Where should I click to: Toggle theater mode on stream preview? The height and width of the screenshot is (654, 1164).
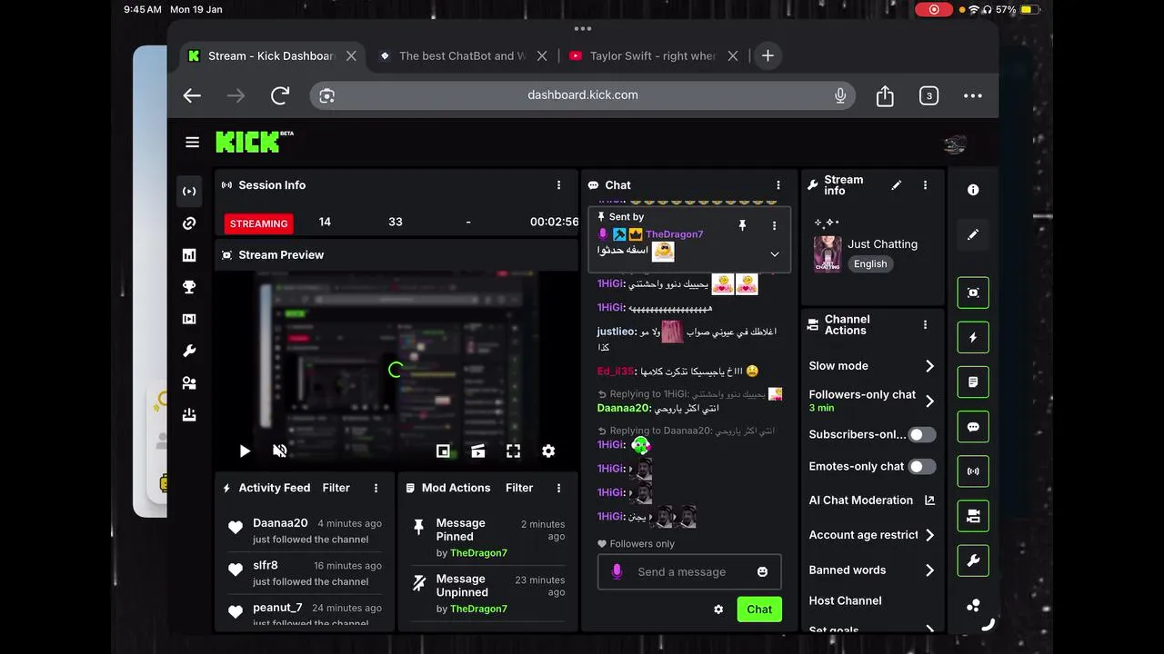(x=477, y=451)
